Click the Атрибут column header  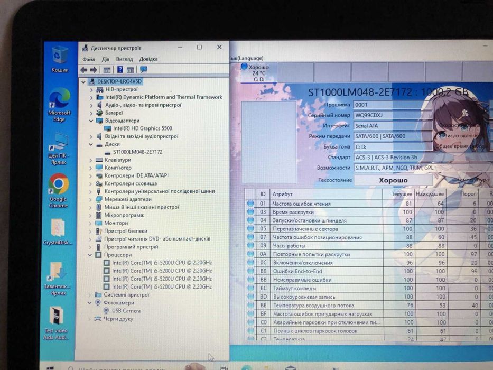325,194
